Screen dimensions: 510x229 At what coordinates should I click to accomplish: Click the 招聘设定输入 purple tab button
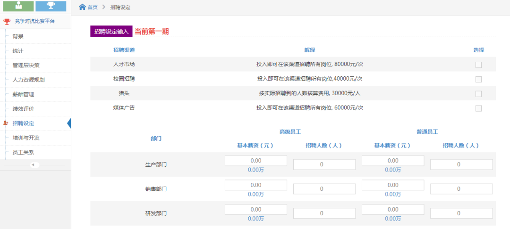pyautogui.click(x=111, y=31)
